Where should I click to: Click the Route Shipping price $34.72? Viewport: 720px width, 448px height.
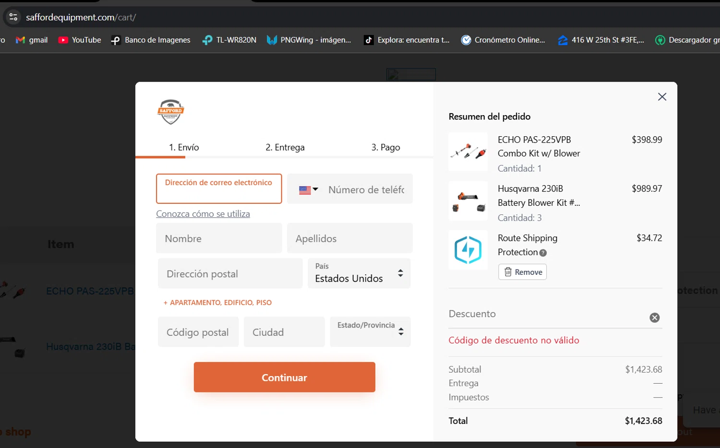click(x=649, y=238)
